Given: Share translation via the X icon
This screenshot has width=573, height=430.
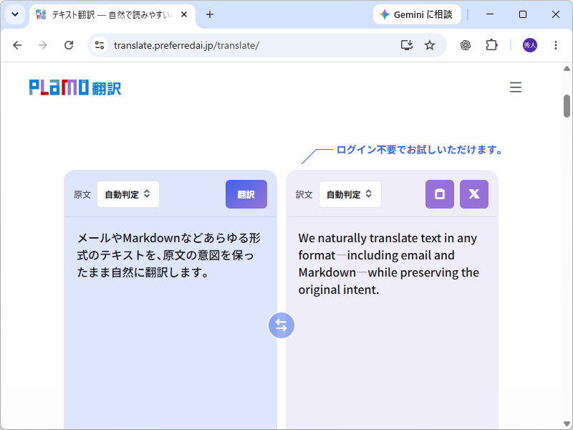Looking at the screenshot, I should pyautogui.click(x=474, y=194).
